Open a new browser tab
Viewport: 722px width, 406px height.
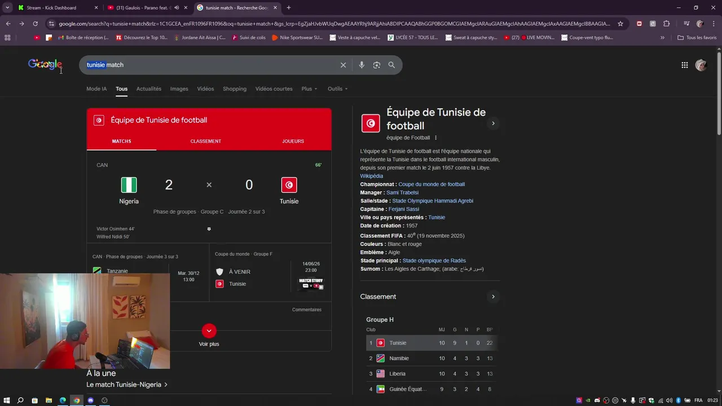(289, 8)
